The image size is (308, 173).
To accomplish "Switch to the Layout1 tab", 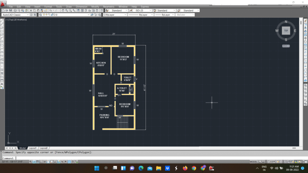I will tap(33, 148).
